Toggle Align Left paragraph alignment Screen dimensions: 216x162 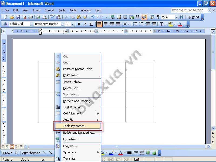(x=99, y=24)
